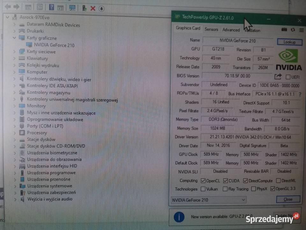Toggle the Ray Tracing checkbox
Viewport: 306px width, 230px height.
225,189
